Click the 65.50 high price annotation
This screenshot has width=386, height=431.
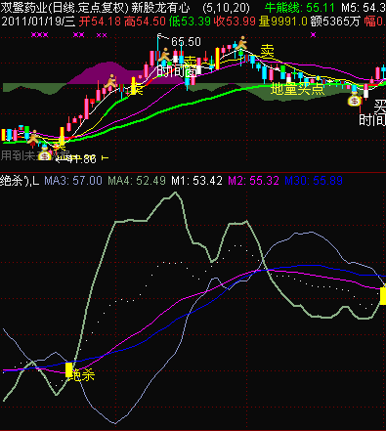[186, 41]
